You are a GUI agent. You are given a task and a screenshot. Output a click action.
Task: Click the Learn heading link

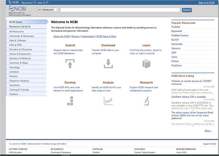[x=146, y=45]
